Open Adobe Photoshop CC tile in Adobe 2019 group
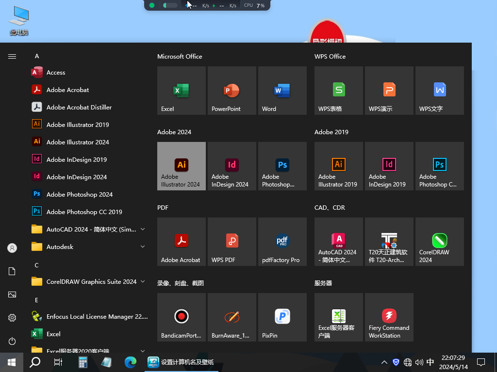Screen dimensions: 497x372 tap(440, 166)
